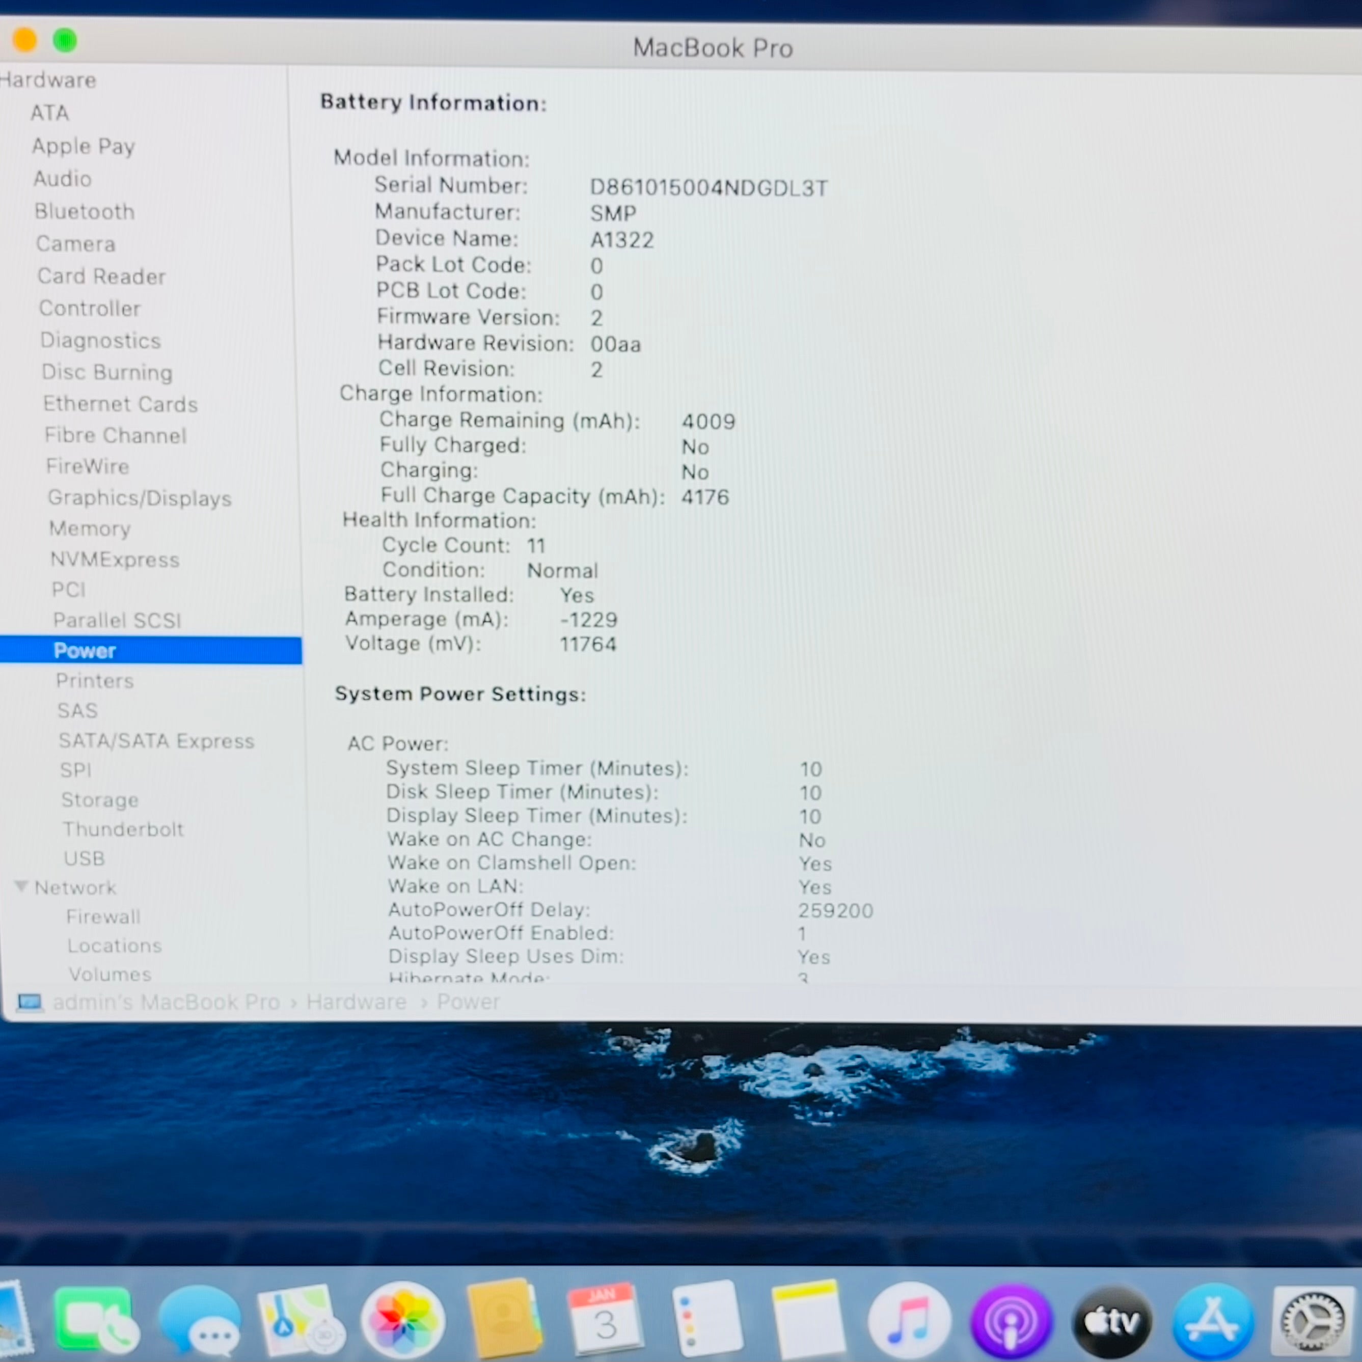1362x1362 pixels.
Task: Open Calendar icon showing 3
Action: click(x=605, y=1320)
